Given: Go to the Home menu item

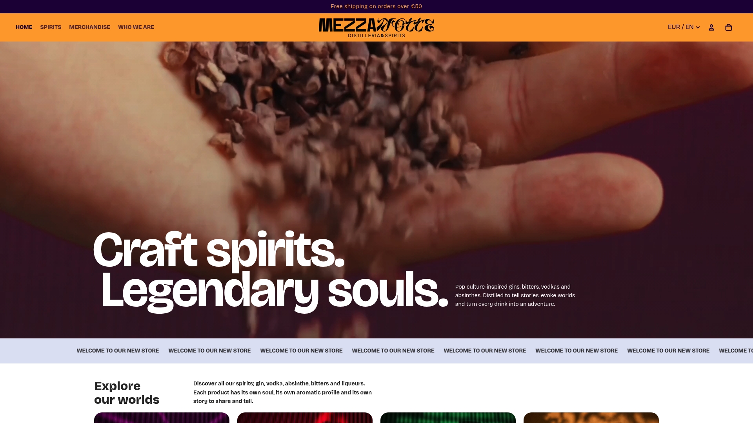Looking at the screenshot, I should pos(24,27).
